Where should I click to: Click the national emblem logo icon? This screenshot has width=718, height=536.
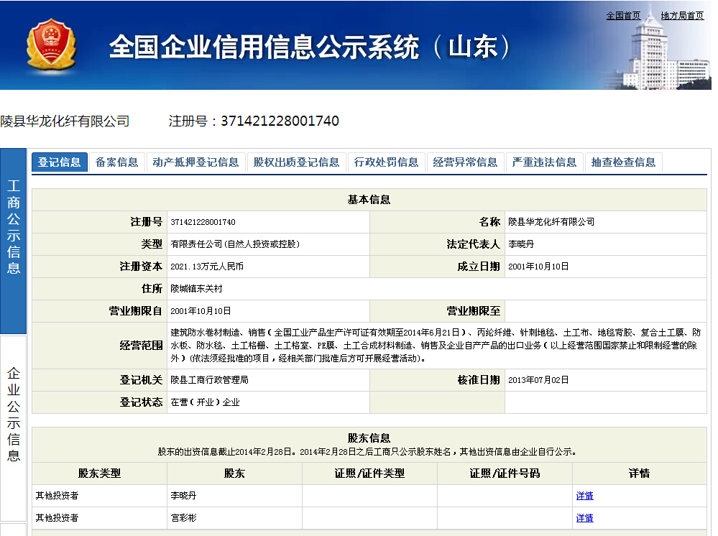[51, 45]
